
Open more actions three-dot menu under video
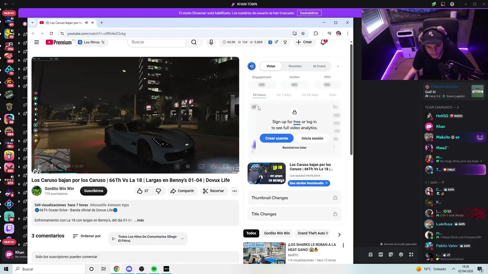234,191
